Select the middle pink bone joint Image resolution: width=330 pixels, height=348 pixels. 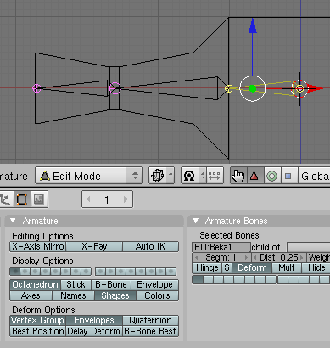coord(115,88)
